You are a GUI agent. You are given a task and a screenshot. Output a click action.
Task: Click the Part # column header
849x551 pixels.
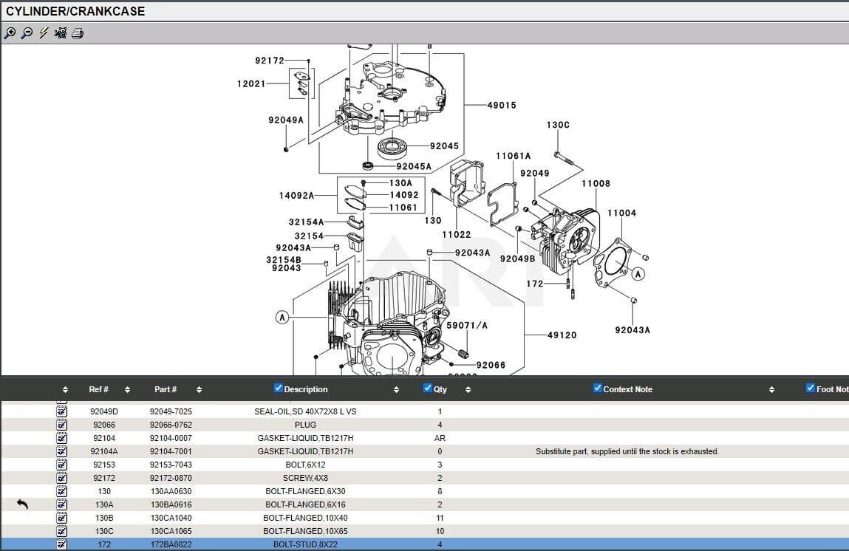pyautogui.click(x=166, y=389)
